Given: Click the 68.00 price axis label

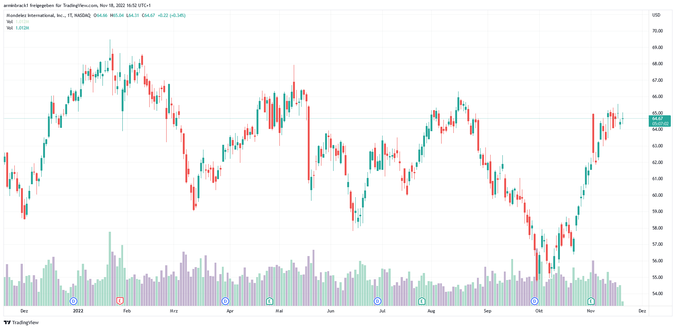Looking at the screenshot, I should click(658, 64).
